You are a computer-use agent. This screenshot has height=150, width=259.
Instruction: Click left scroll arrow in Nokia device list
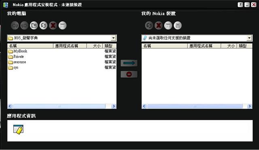point(144,106)
